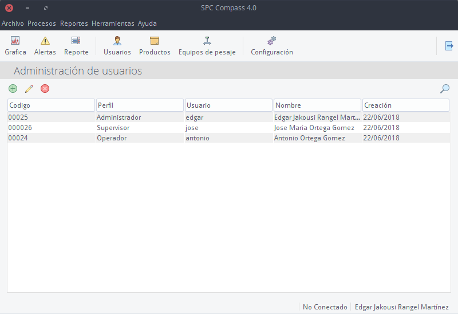
Task: Open the Reportes menu
Action: [74, 23]
